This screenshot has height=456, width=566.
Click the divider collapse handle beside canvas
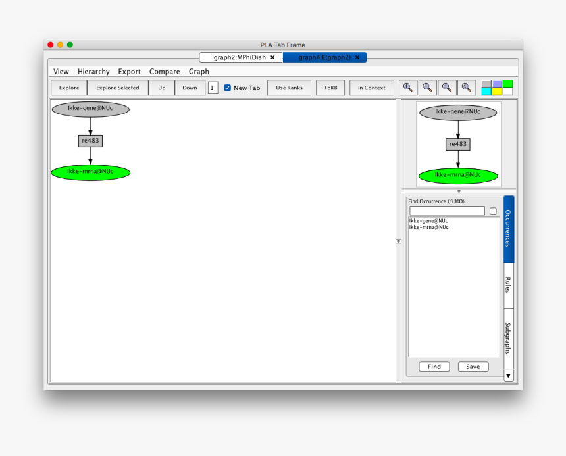[398, 241]
